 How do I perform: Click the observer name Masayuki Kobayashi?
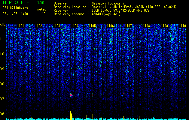(108, 3)
